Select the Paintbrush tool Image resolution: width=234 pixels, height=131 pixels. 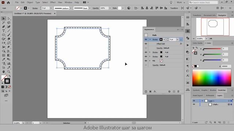9,35
